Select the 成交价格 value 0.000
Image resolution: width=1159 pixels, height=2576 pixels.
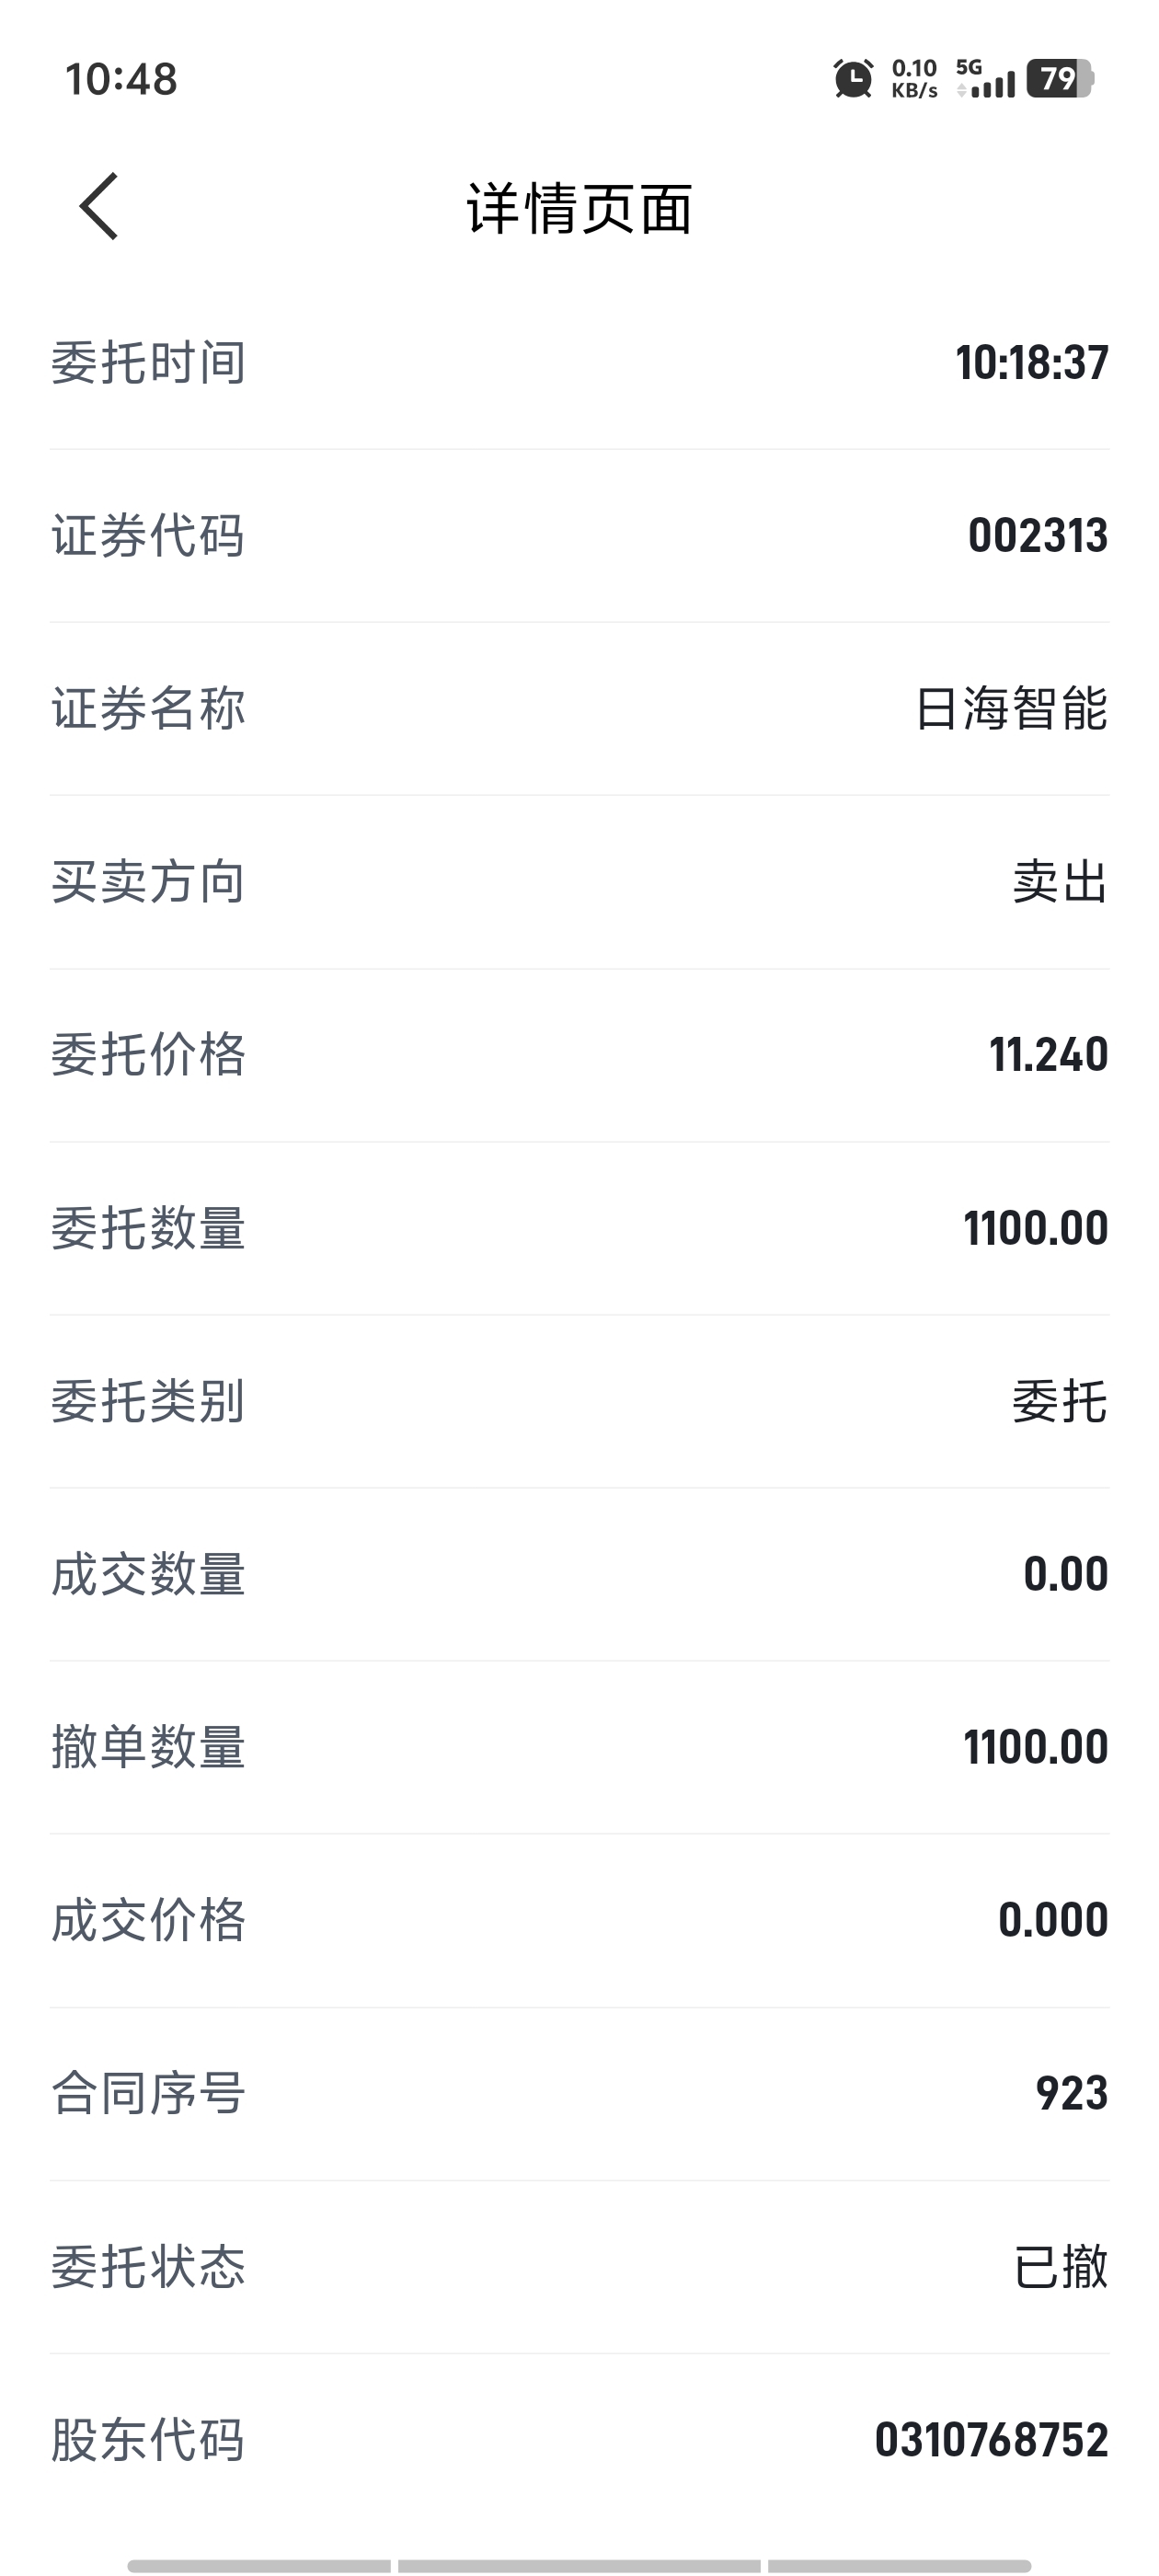1053,1919
